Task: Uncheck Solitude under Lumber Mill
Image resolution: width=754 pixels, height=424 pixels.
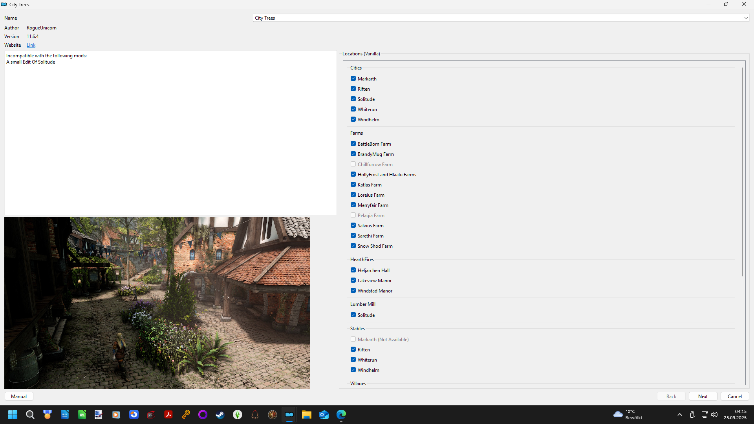Action: click(x=353, y=315)
